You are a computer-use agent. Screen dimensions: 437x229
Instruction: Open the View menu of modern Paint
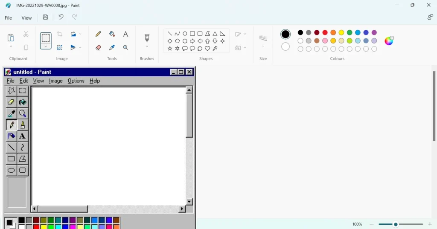(x=26, y=18)
